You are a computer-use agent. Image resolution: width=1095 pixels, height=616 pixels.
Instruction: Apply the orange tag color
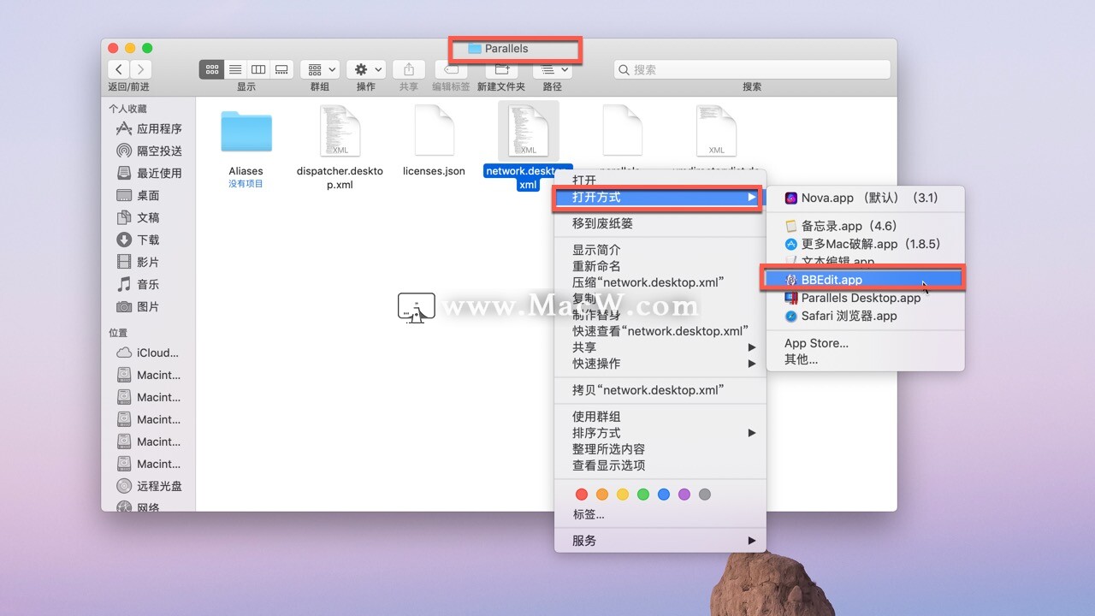coord(602,495)
